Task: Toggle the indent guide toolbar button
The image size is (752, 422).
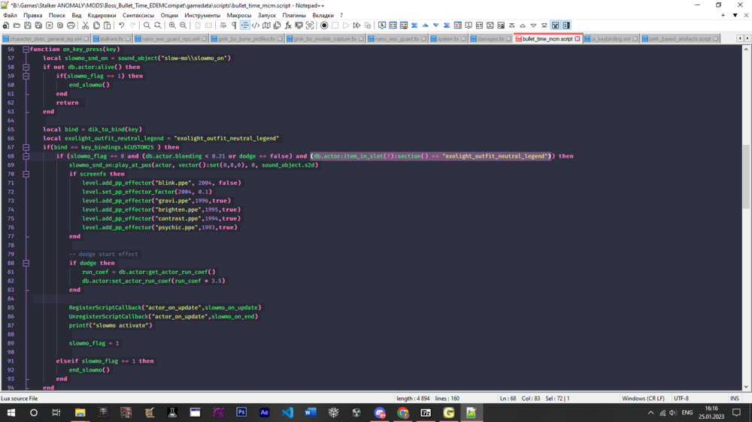Action: click(x=245, y=26)
